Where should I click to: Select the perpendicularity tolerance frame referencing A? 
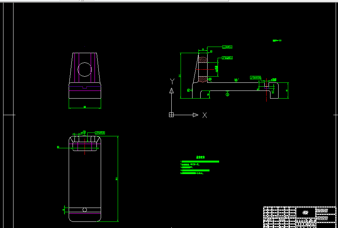(227, 47)
